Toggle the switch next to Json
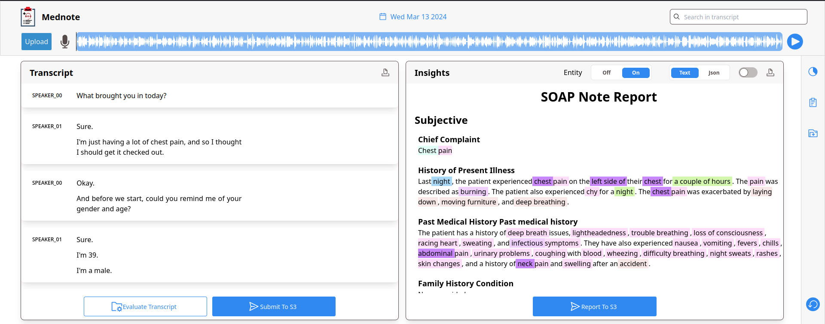 (748, 73)
